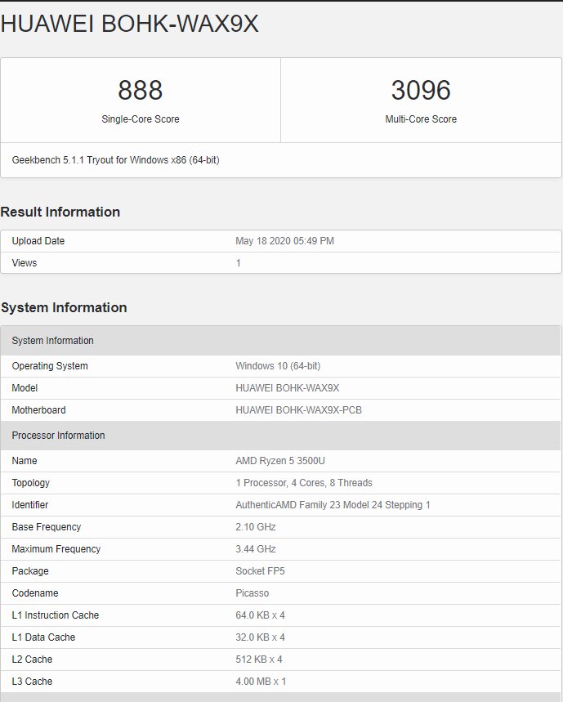
Task: Select the 64.0 KB x 4 value
Action: click(260, 615)
